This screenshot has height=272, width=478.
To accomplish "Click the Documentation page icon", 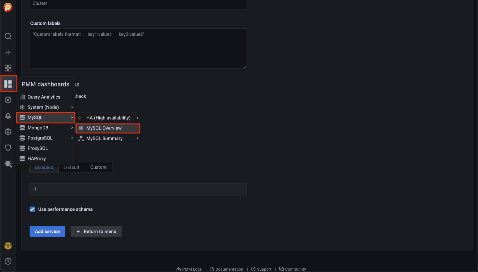I will [212, 269].
